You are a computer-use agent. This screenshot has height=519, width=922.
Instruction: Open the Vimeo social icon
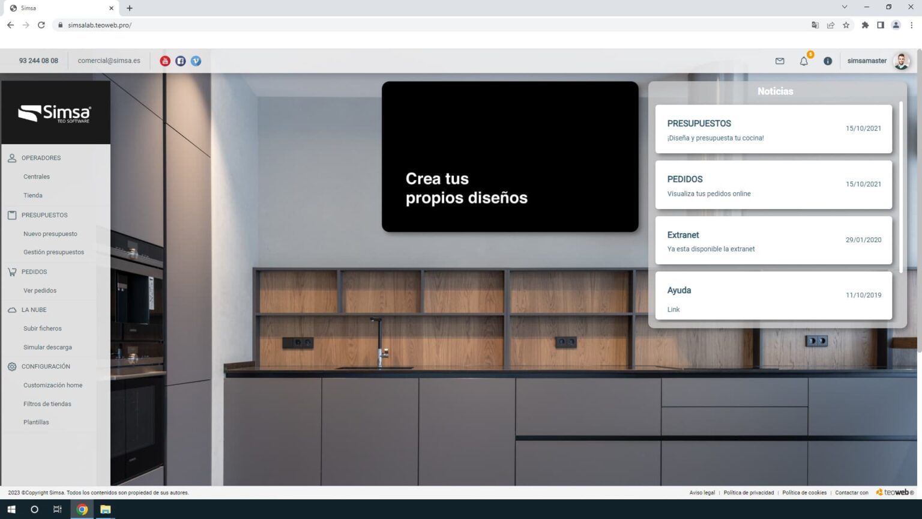coord(196,61)
